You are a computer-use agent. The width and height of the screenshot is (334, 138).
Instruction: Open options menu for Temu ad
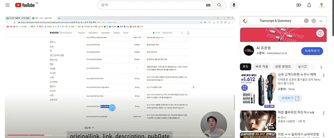pos(324,75)
